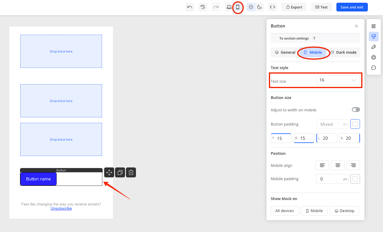Open the settings gear sidebar icon
383x232 pixels.
point(374,57)
